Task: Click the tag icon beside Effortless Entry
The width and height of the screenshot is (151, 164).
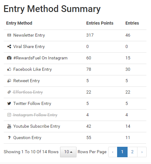Action: pyautogui.click(x=9, y=92)
